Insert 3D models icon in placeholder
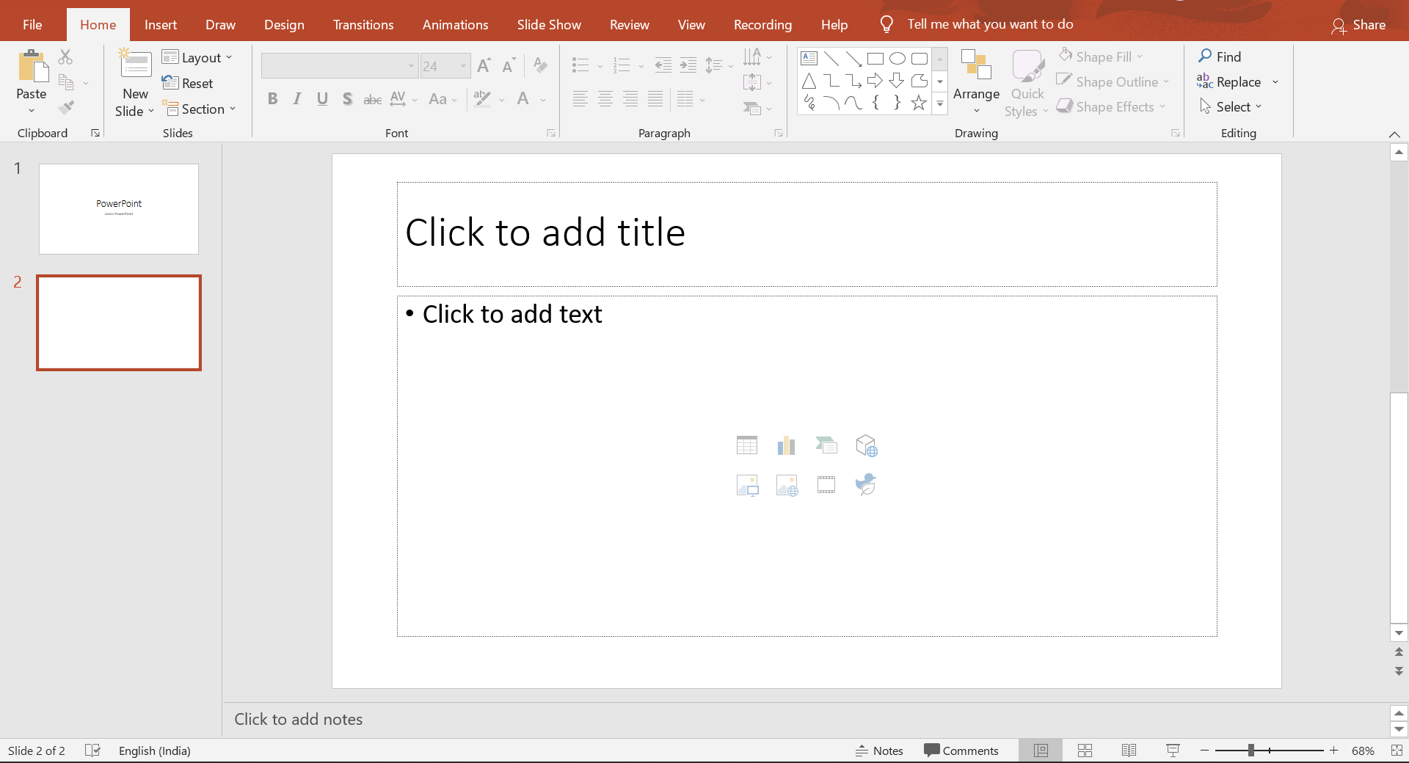 tap(866, 445)
